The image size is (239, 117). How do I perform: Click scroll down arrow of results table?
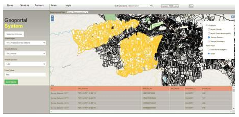coord(234,108)
